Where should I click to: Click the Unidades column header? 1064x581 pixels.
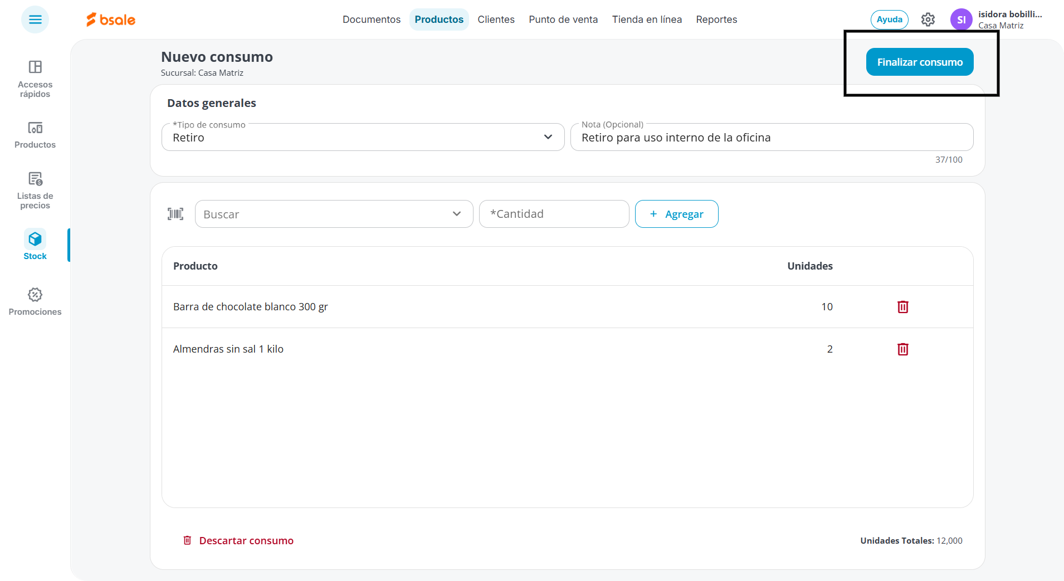(810, 266)
